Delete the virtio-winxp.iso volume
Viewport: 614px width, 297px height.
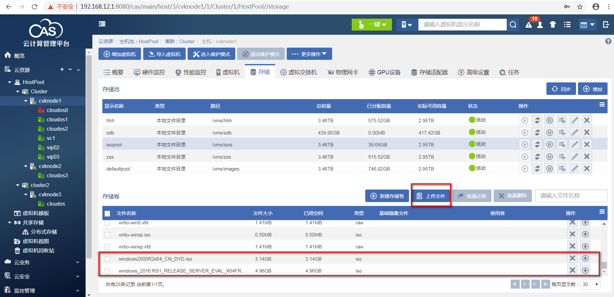click(572, 234)
